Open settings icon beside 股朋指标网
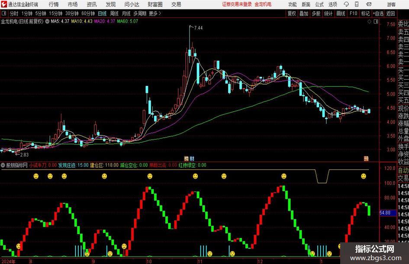This screenshot has width=409, height=264. (x=3, y=165)
